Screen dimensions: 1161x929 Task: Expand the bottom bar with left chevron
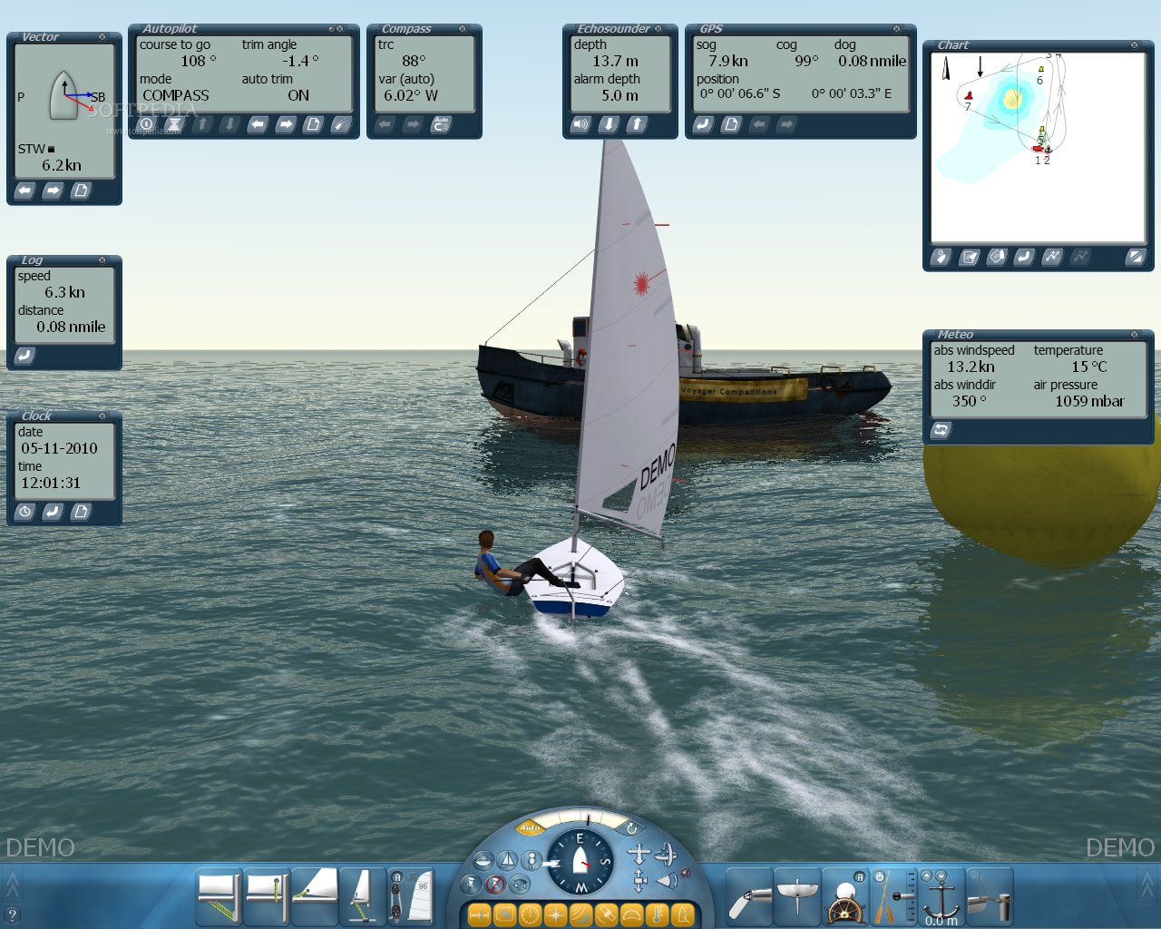pyautogui.click(x=12, y=885)
